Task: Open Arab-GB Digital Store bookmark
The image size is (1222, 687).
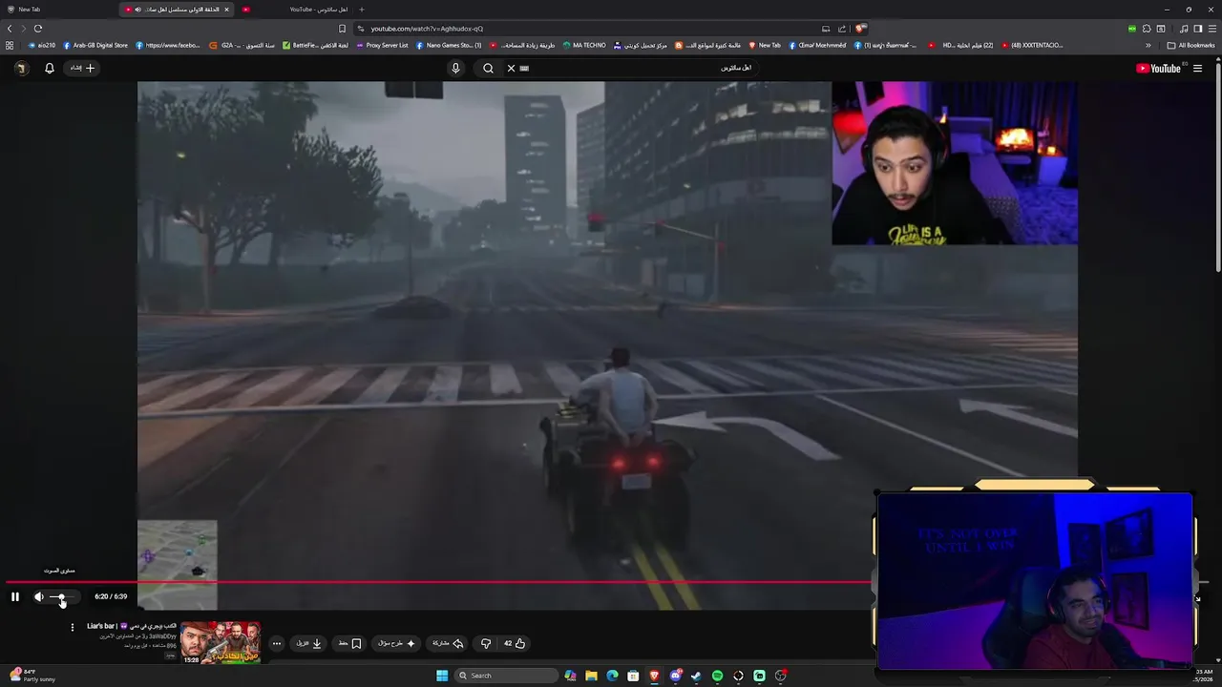Action: click(95, 45)
